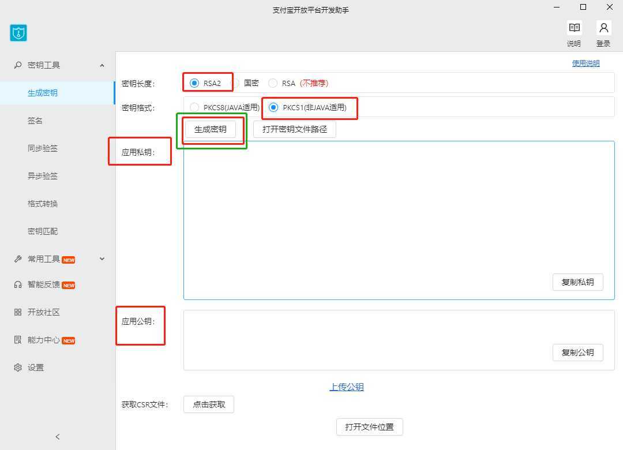Click the 点击获取 CSR button
The image size is (623, 450).
pos(209,404)
